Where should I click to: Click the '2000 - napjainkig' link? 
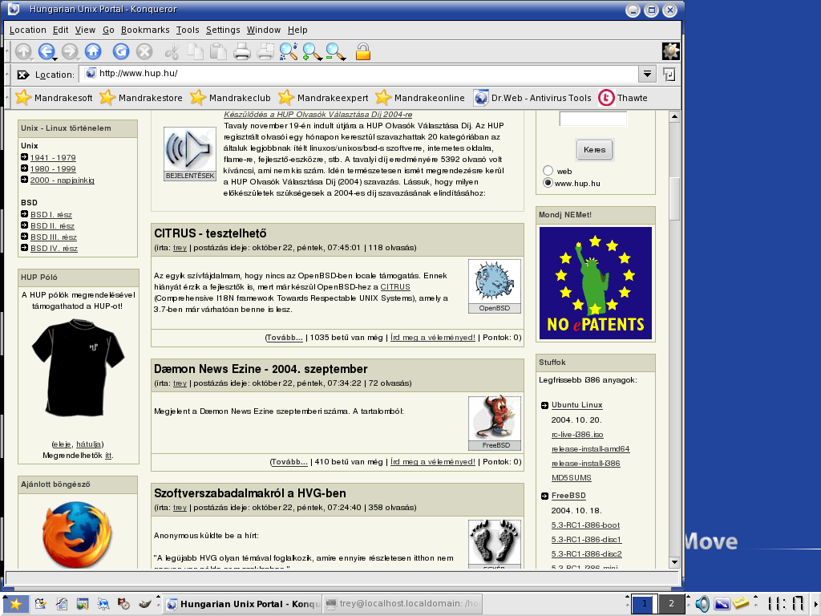point(63,180)
